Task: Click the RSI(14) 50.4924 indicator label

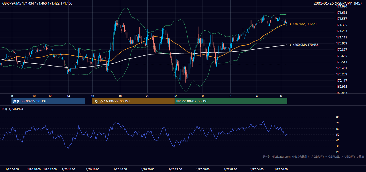Action: 13,109
